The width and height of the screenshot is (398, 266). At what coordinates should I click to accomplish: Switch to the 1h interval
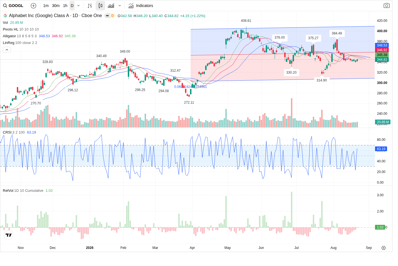[x=65, y=6]
